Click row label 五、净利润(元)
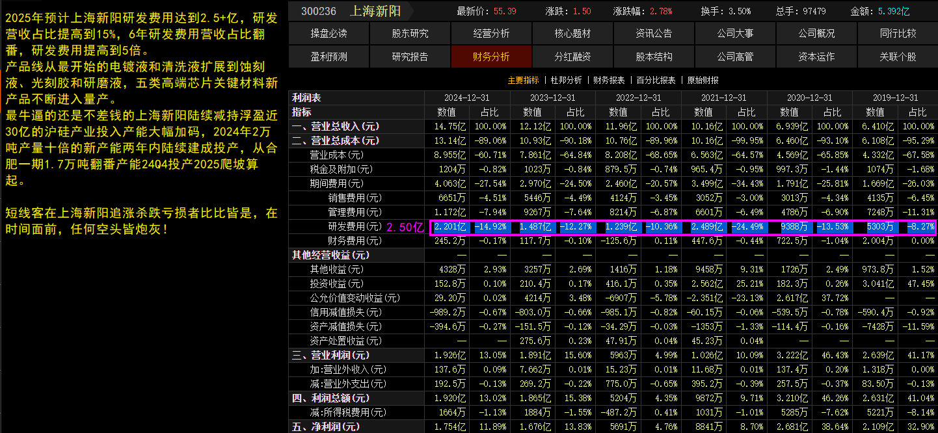938x433 pixels. [326, 426]
